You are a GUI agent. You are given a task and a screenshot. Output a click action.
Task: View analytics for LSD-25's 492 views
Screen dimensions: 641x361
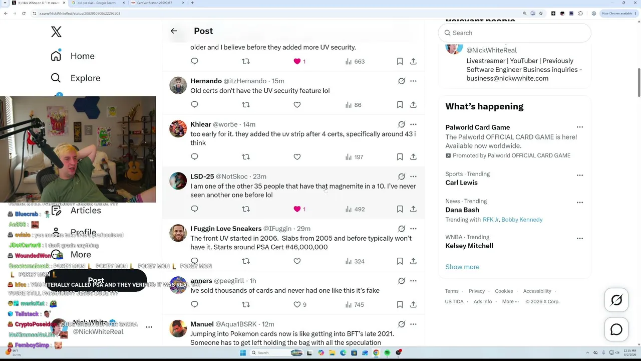coord(355,209)
